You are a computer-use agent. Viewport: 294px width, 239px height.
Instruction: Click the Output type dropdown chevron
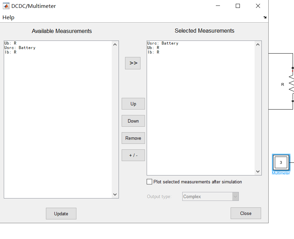pyautogui.click(x=235, y=196)
